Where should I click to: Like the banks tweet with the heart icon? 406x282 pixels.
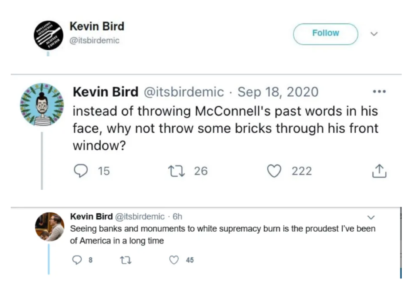(174, 260)
